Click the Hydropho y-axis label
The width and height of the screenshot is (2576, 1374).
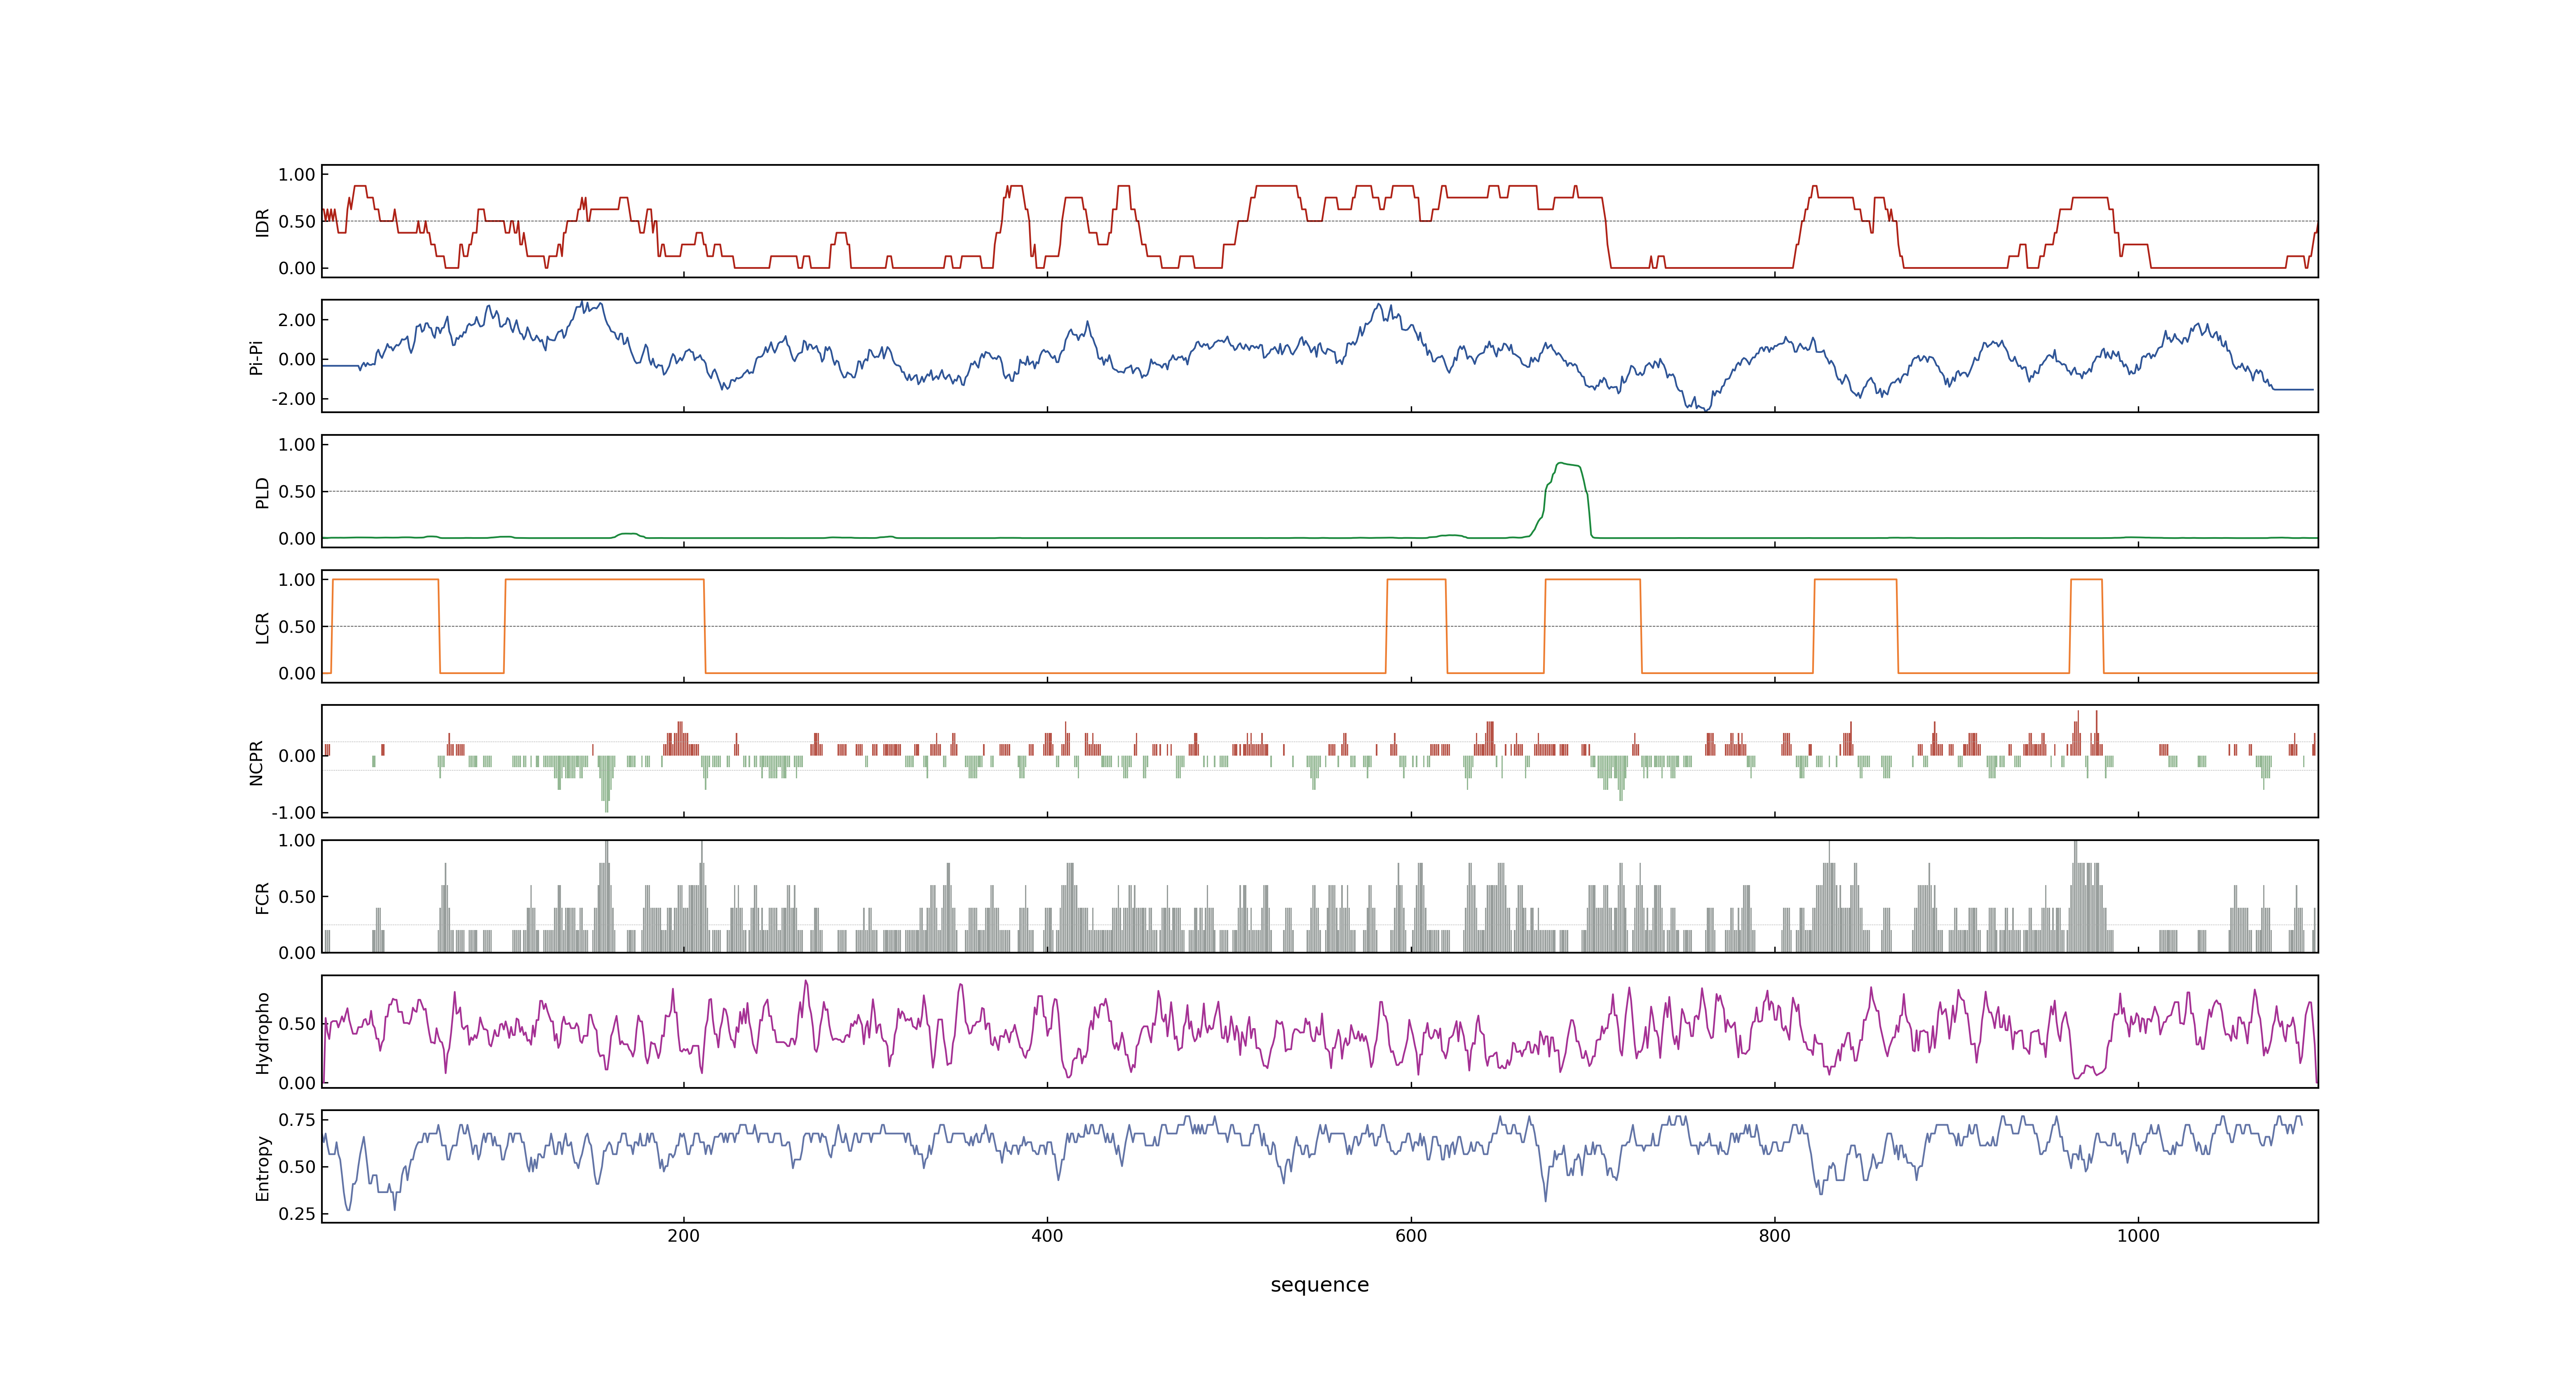coord(263,1033)
